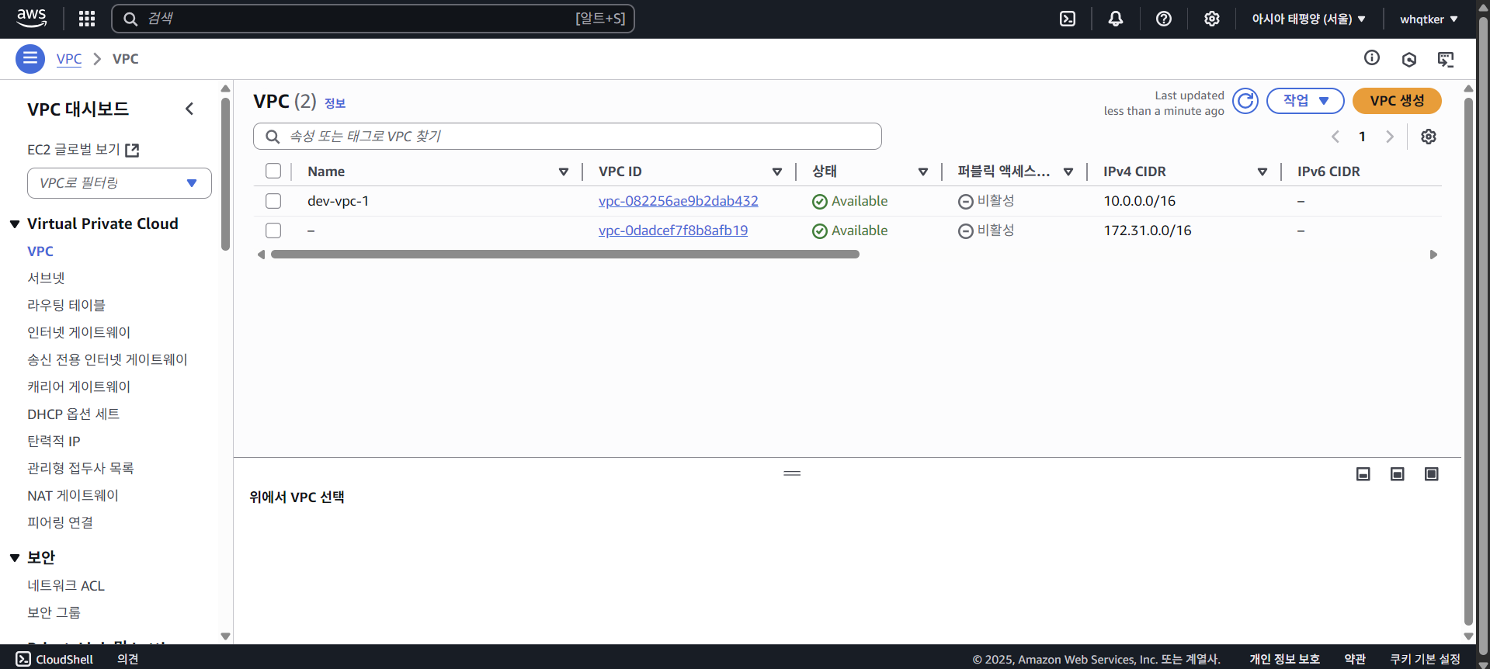The image size is (1490, 669).
Task: Open the 정보 info link
Action: point(335,103)
